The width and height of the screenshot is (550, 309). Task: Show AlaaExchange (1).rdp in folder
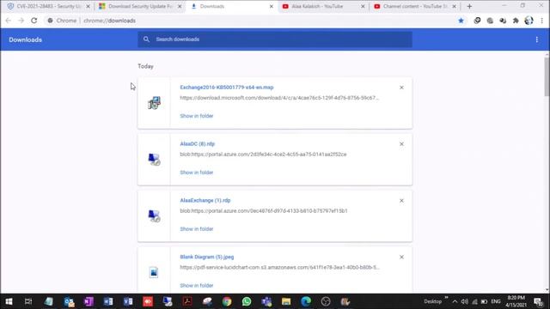pos(197,229)
